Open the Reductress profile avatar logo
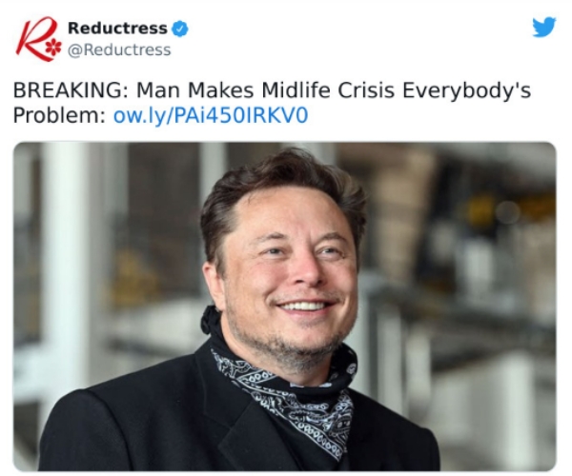 point(38,39)
